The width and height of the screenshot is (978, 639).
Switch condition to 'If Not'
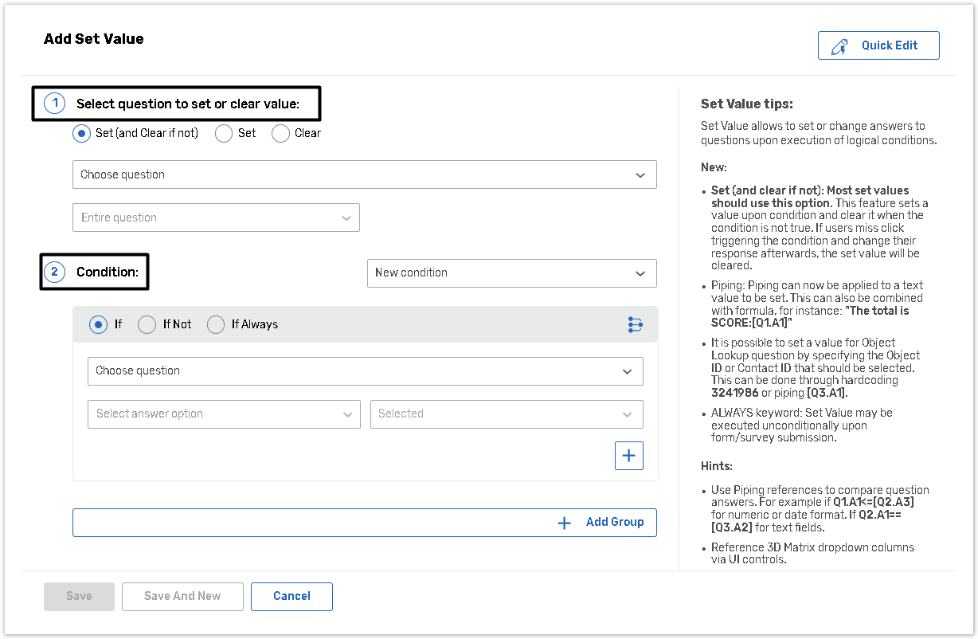[x=147, y=325]
